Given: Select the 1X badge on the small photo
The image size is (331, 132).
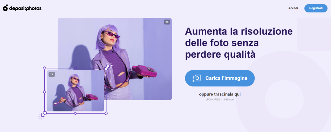Looking at the screenshot, I should click(x=52, y=74).
